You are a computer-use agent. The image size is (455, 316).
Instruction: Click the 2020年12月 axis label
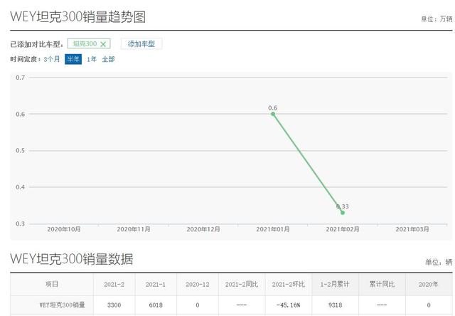203,229
